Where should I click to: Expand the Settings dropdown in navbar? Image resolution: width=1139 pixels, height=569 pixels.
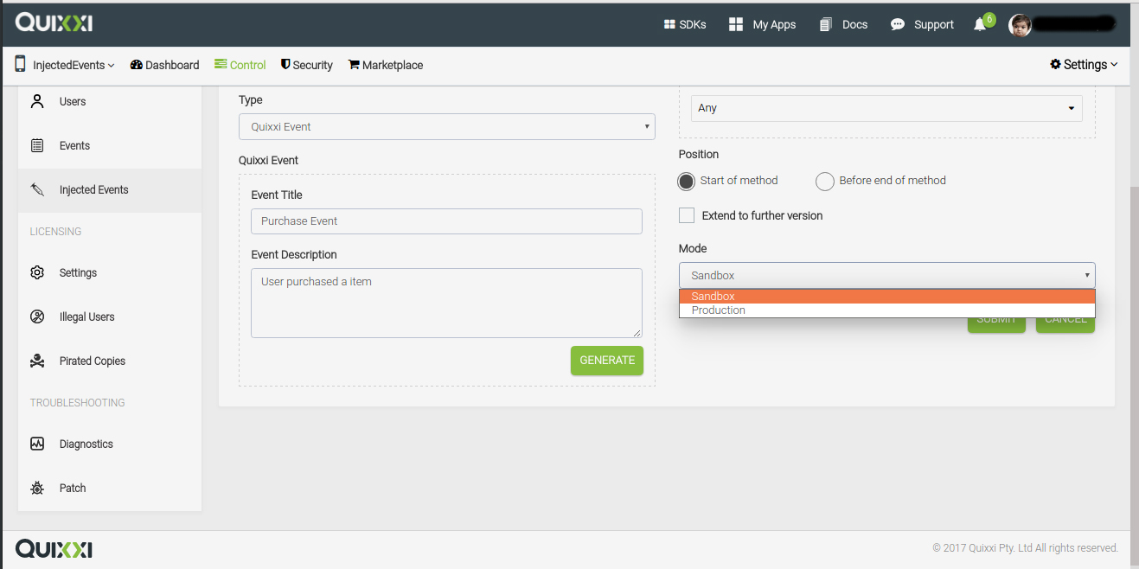pos(1084,65)
